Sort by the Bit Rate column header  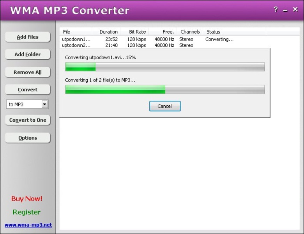click(134, 32)
